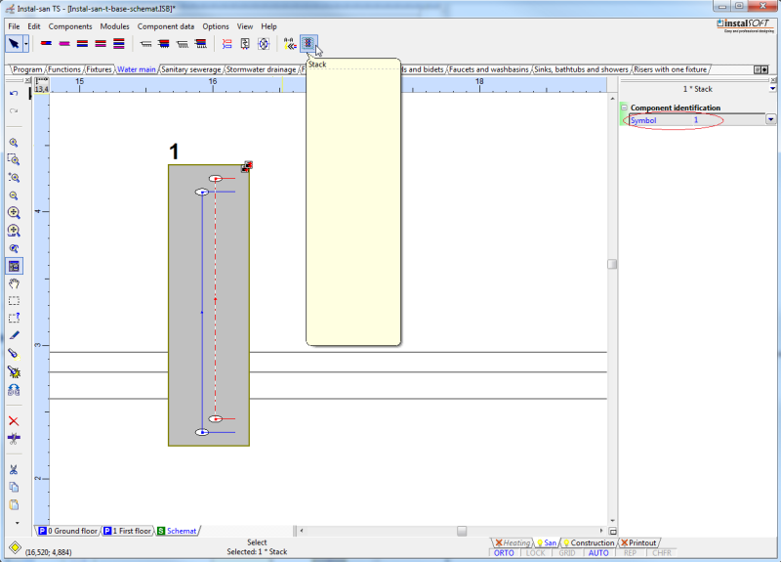This screenshot has width=781, height=562.
Task: Toggle AUTO mode in status bar
Action: click(x=598, y=552)
